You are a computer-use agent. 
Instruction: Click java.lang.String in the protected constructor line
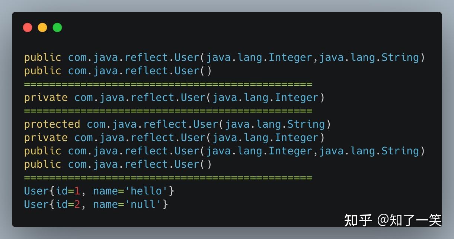[x=275, y=124]
